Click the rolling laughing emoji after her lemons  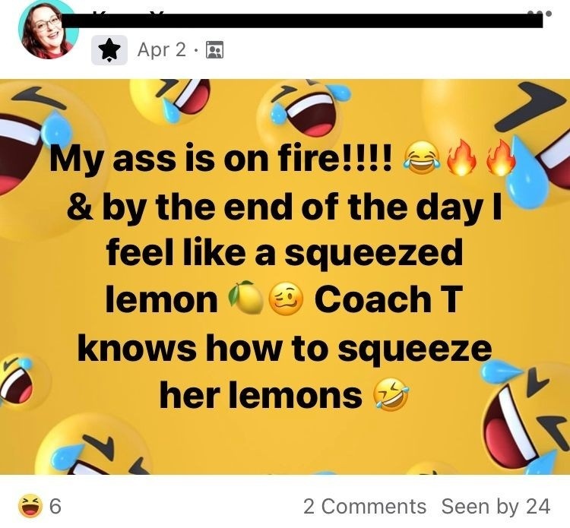tap(390, 395)
